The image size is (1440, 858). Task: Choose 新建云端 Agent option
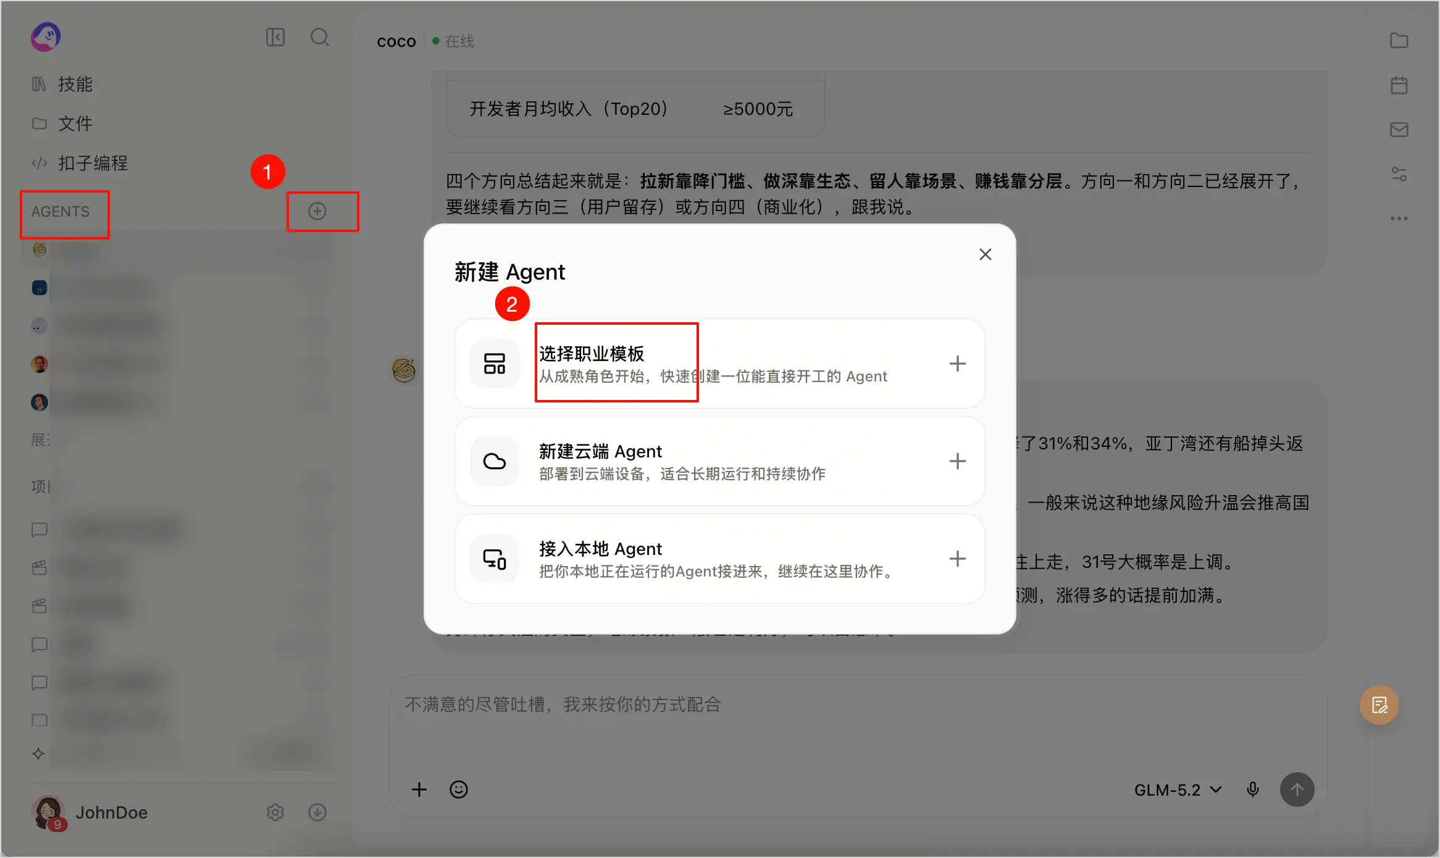(719, 461)
